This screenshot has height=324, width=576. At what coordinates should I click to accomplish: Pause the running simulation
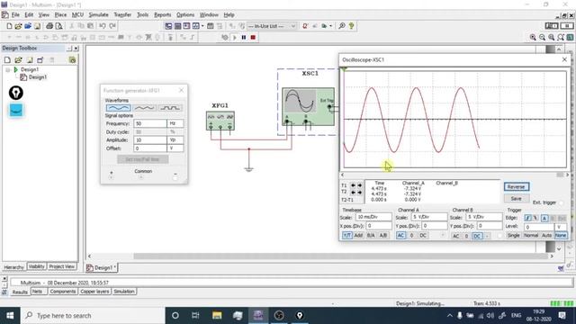(244, 38)
